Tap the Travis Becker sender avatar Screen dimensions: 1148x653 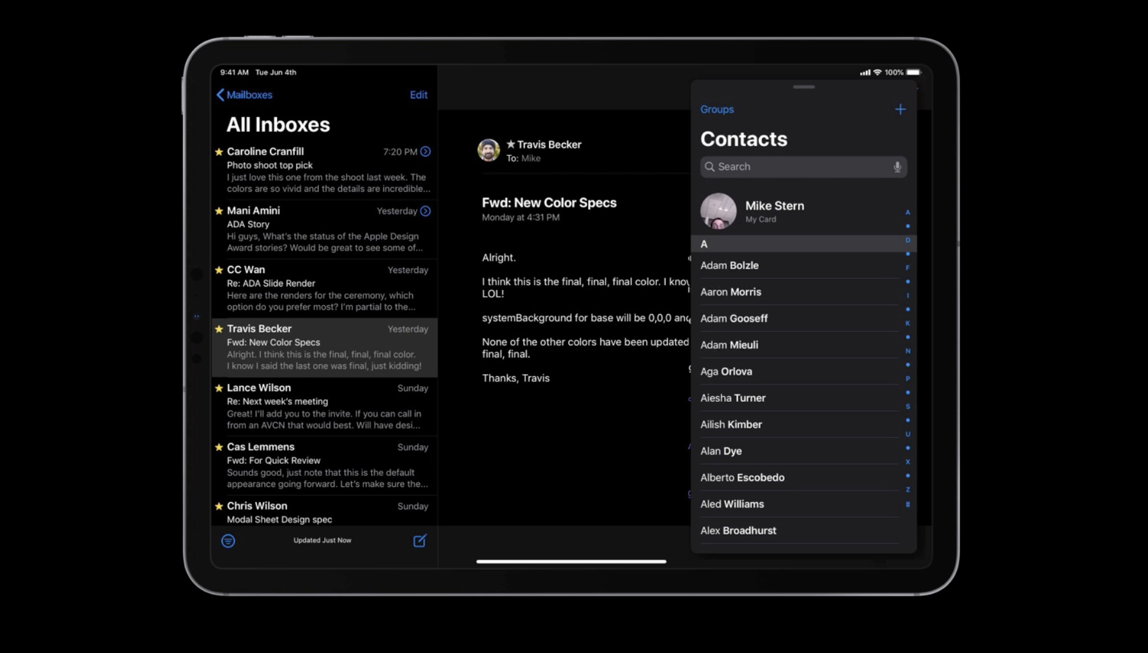(x=488, y=150)
